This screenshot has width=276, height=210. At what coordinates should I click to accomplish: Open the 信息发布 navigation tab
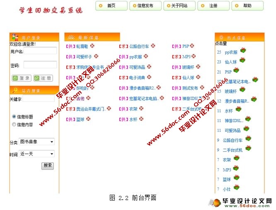[145, 6]
